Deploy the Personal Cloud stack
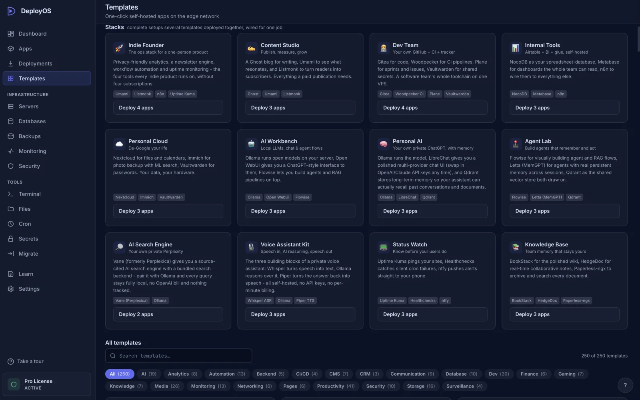This screenshot has height=400, width=640. pyautogui.click(x=168, y=211)
